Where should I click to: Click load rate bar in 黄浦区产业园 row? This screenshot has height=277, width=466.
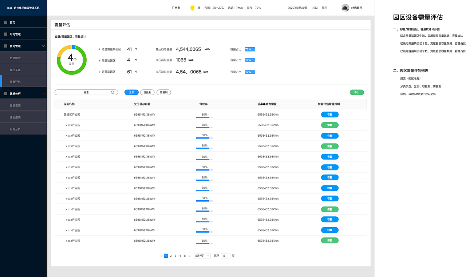pos(204,117)
